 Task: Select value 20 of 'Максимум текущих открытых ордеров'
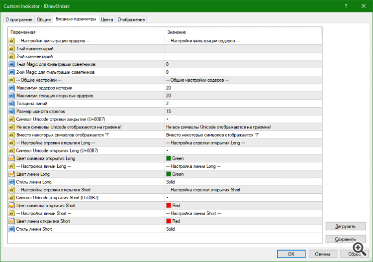(x=169, y=96)
